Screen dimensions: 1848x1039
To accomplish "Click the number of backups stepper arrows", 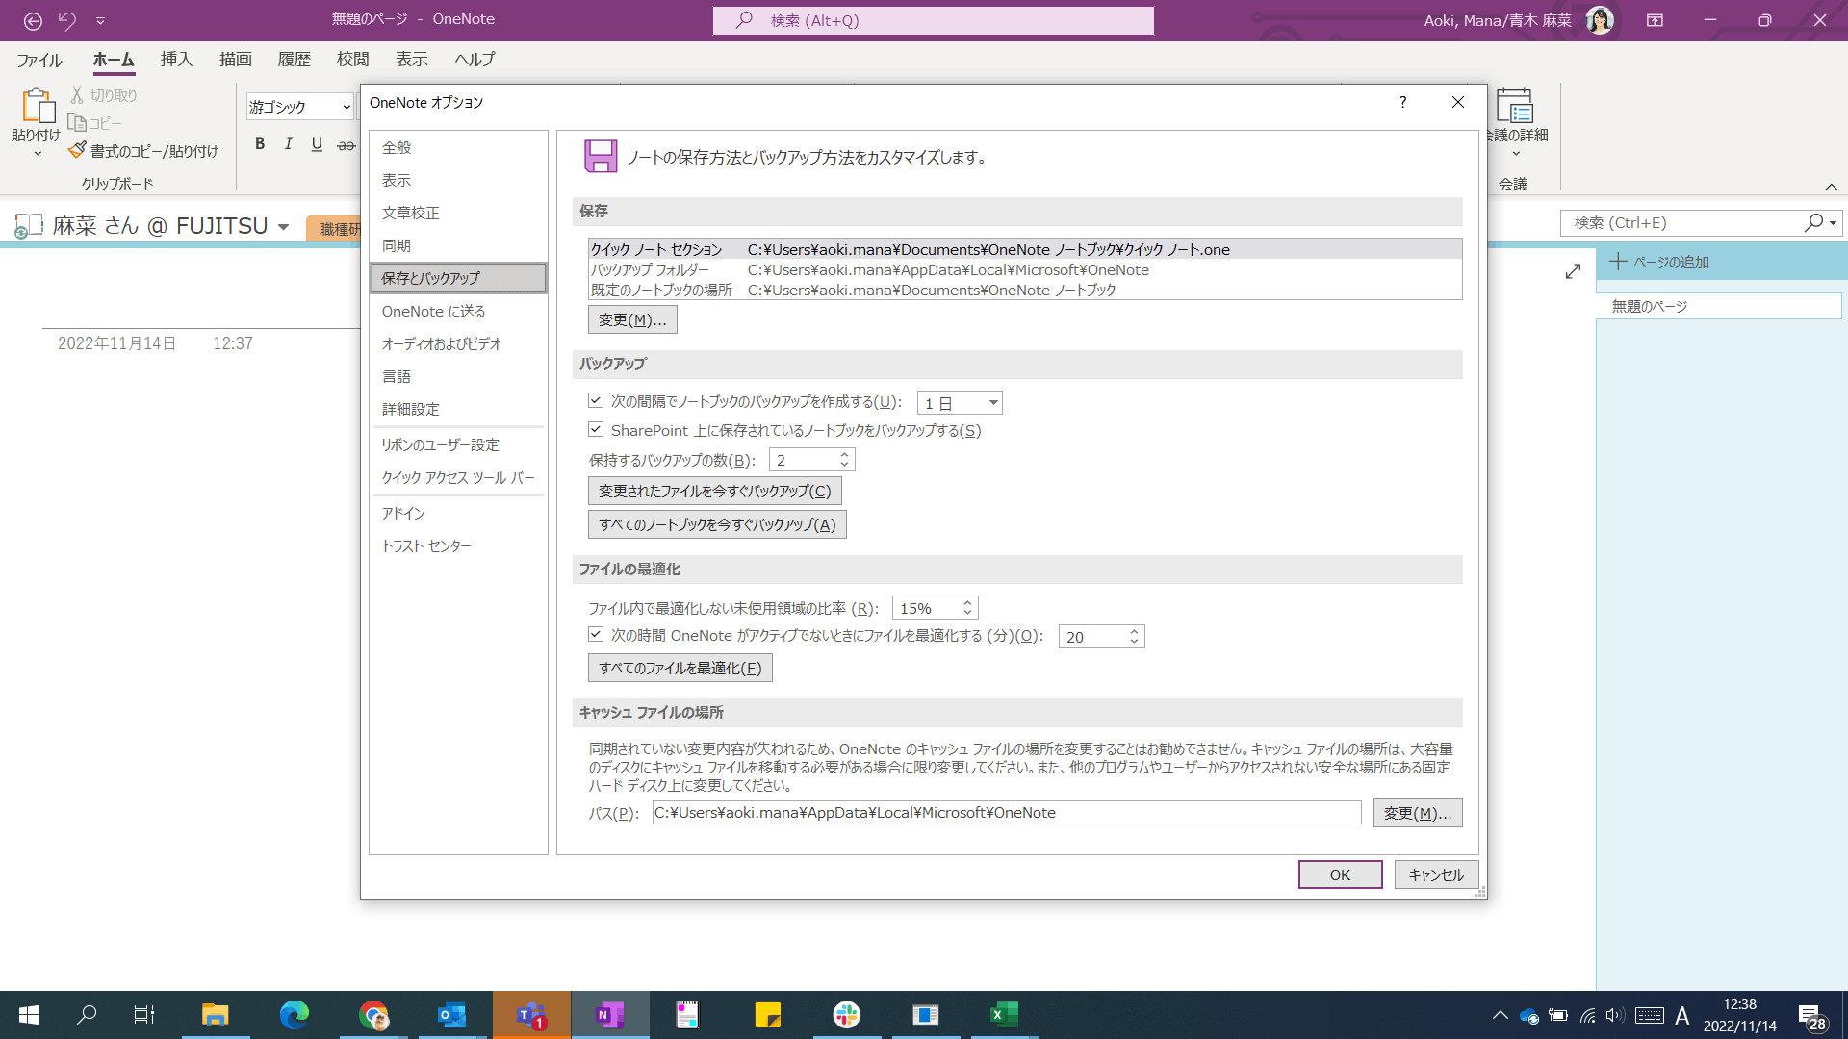I will click(844, 460).
